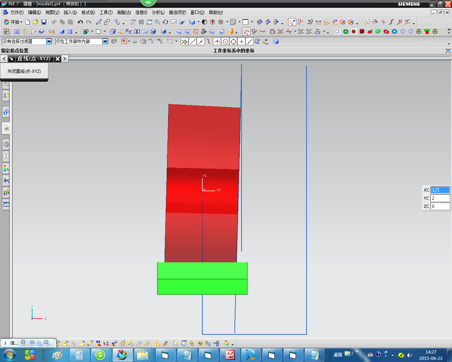The height and width of the screenshot is (362, 452).
Task: Open the Paint palette taskbar icon
Action: tap(58, 355)
